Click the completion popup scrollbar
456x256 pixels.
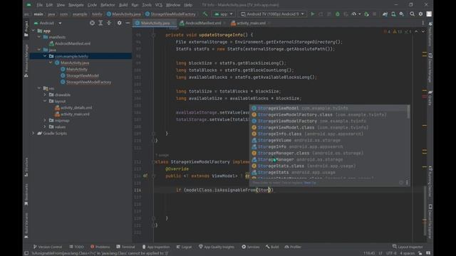[x=408, y=112]
